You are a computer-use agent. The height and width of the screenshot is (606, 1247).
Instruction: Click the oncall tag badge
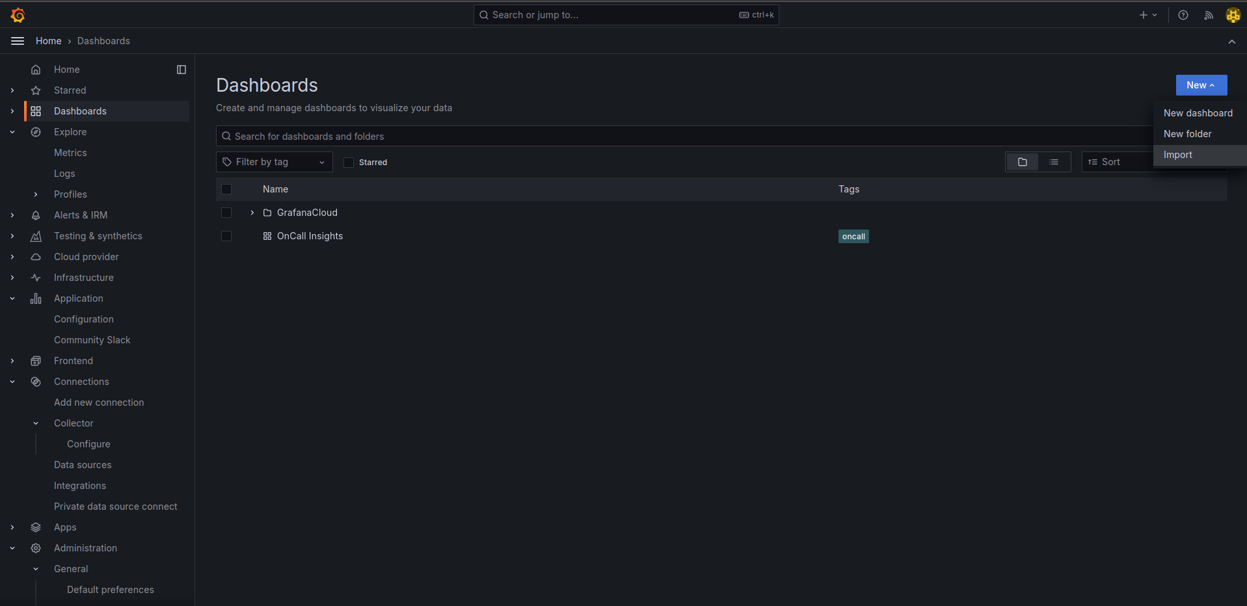tap(853, 237)
